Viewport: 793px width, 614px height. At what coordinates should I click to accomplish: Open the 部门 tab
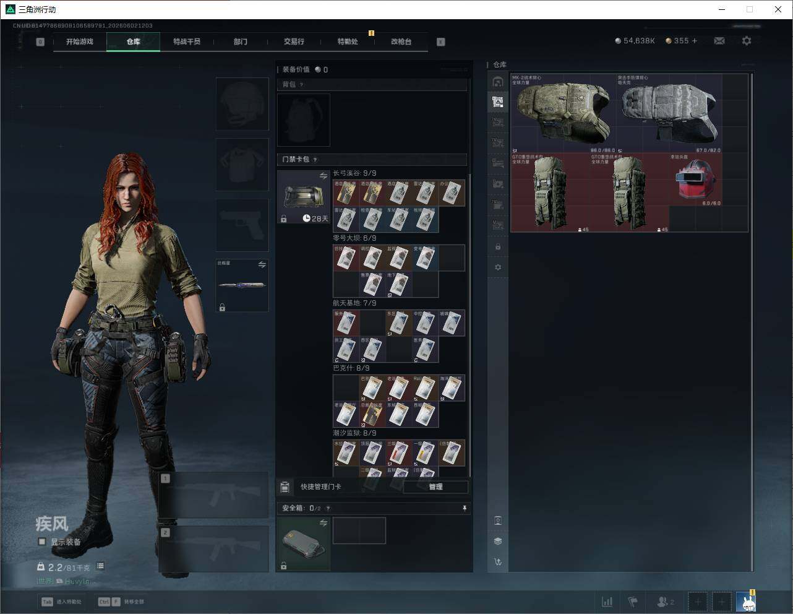tap(241, 41)
